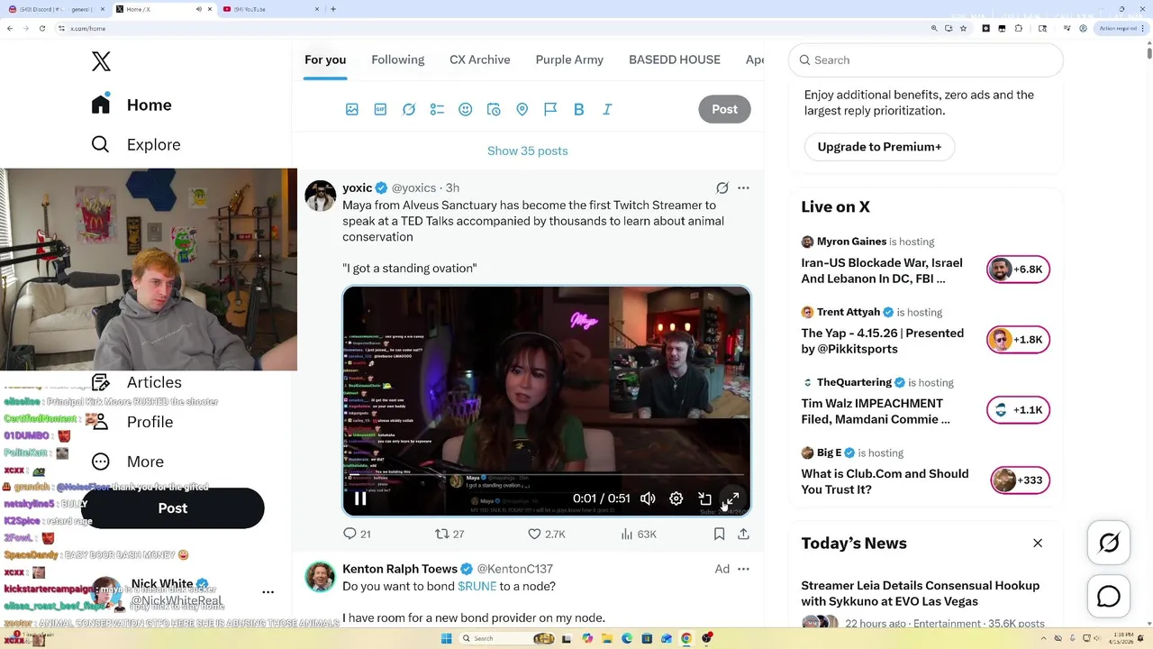Open the Grok floating button
This screenshot has height=649, width=1153.
1109,542
